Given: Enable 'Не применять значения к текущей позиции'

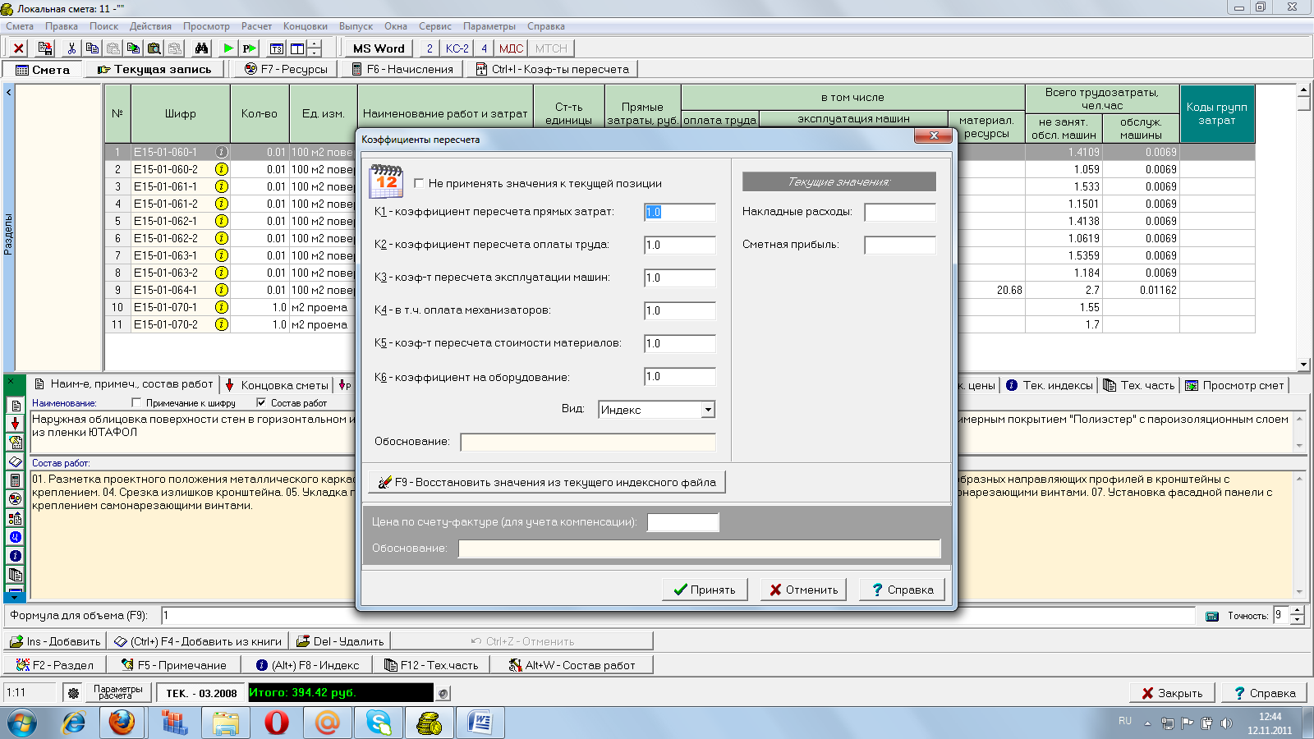Looking at the screenshot, I should point(420,183).
